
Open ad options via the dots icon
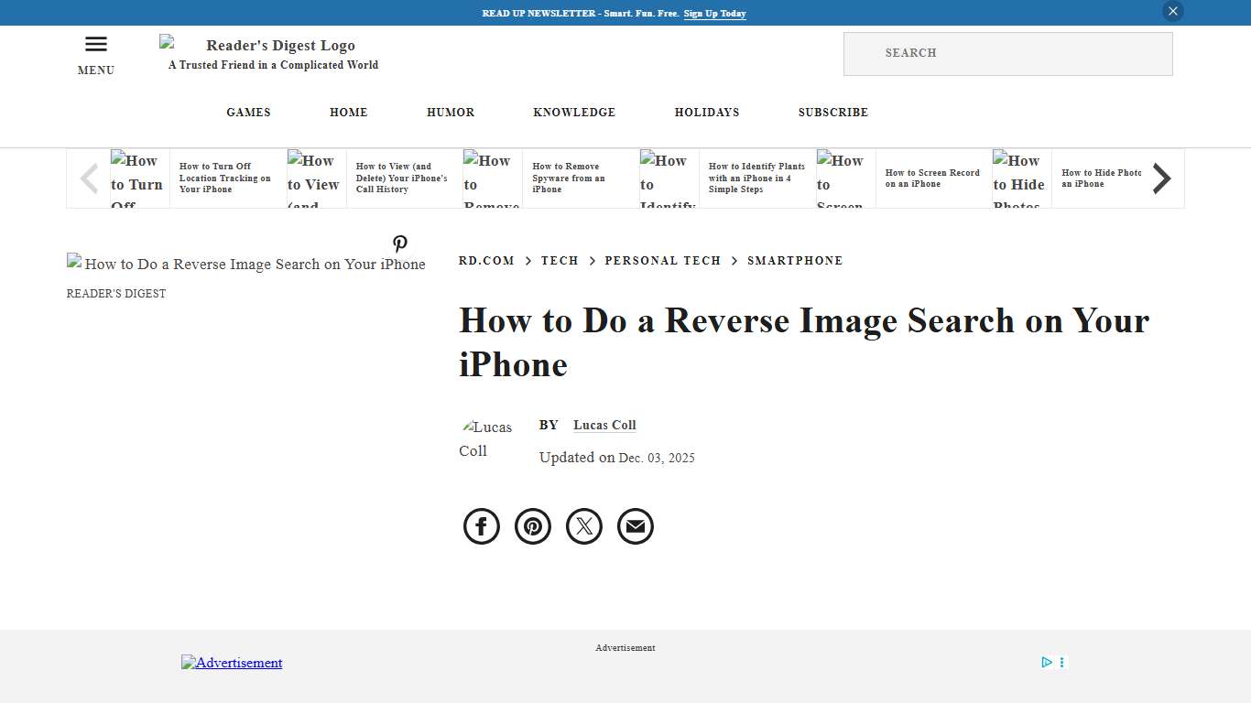1061,662
